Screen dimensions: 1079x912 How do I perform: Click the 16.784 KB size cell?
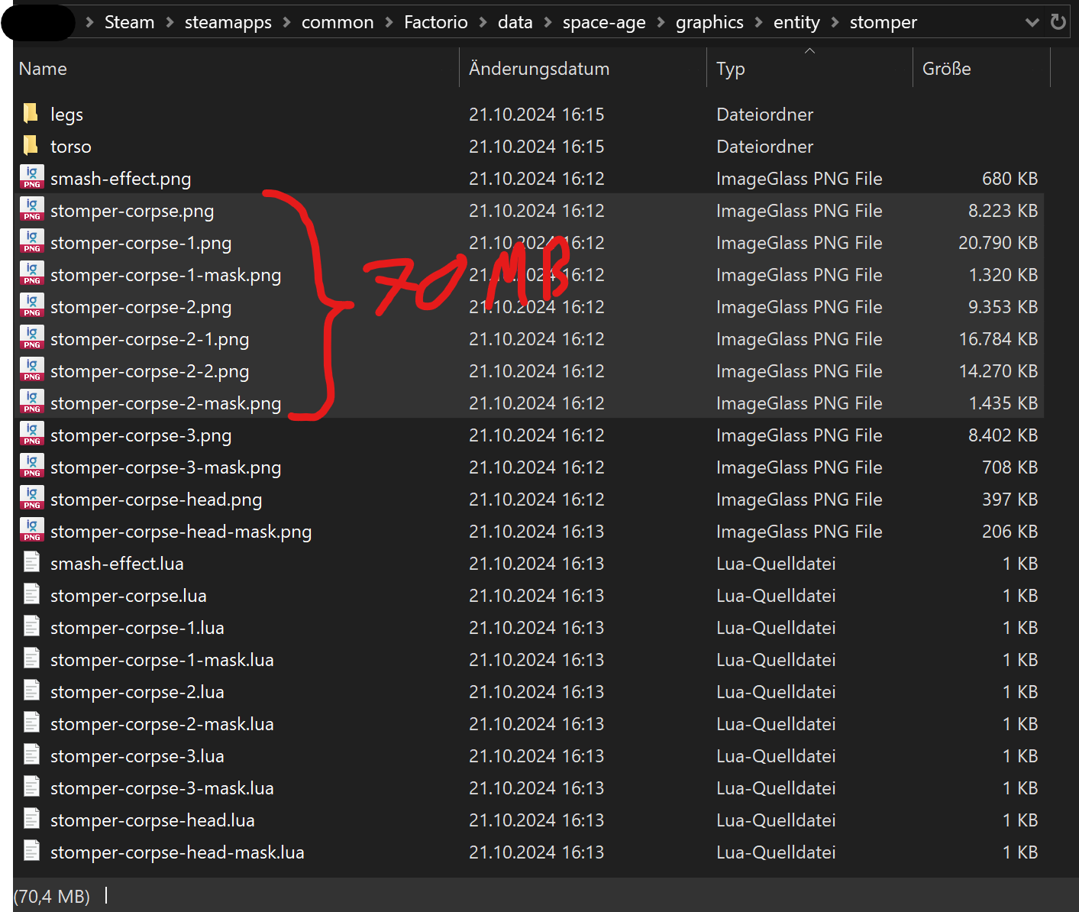(x=998, y=338)
